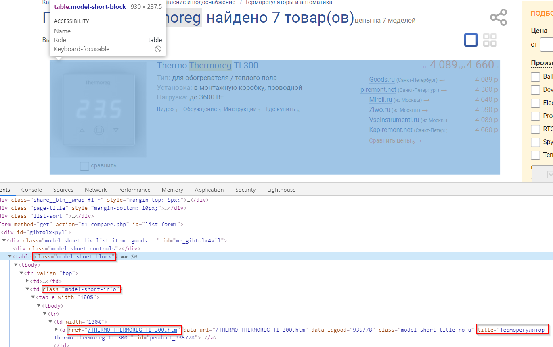This screenshot has width=553, height=347.
Task: Click the 4 360 р. price for p-remont.net
Action: coord(487,90)
